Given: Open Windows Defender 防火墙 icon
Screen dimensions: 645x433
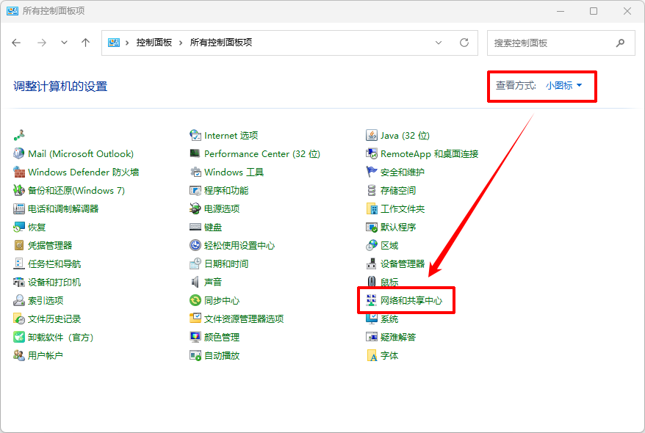Looking at the screenshot, I should [19, 172].
